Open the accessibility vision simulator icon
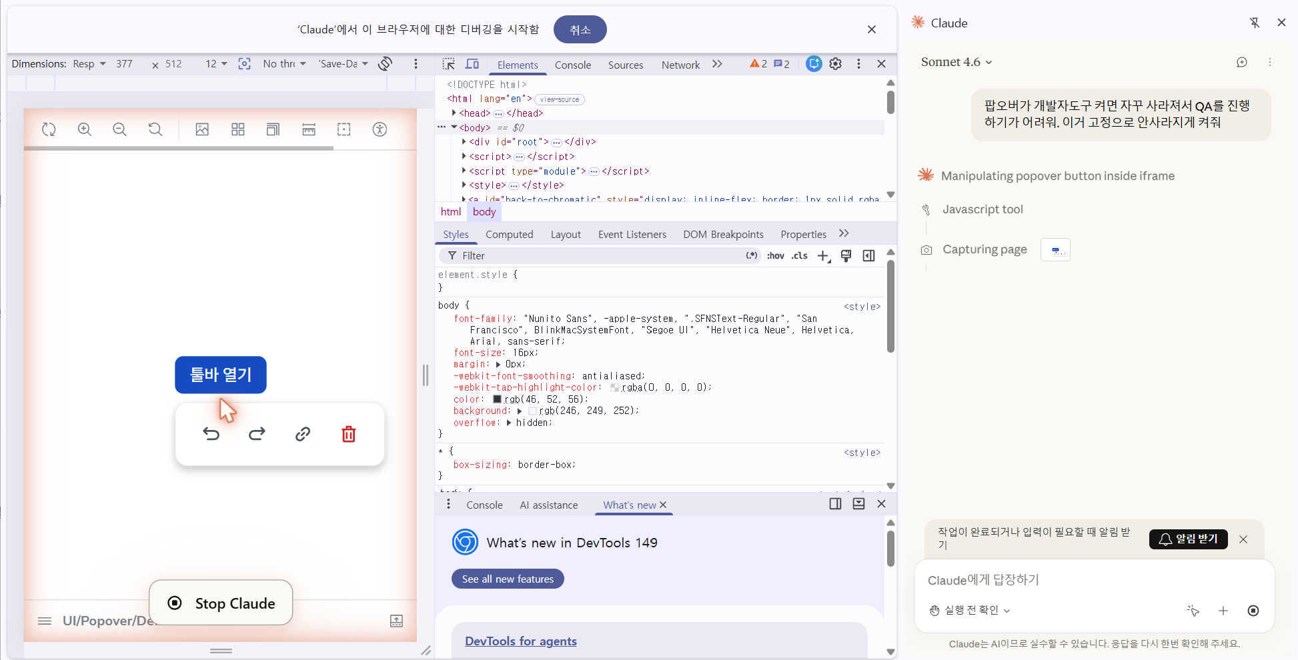This screenshot has height=660, width=1298. (380, 129)
